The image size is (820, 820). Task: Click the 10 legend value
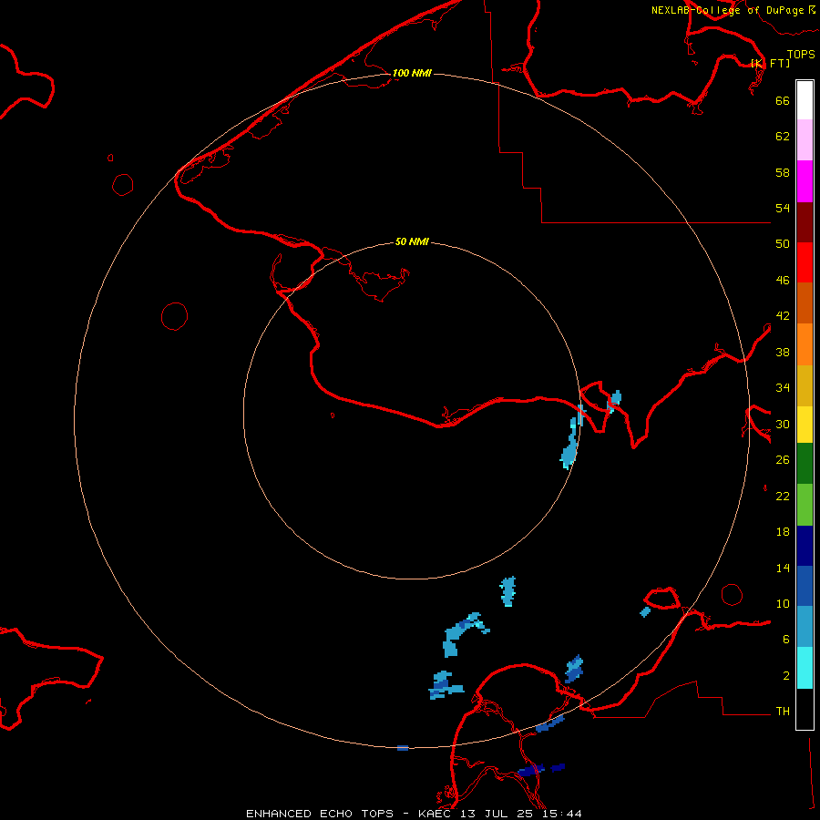[783, 603]
